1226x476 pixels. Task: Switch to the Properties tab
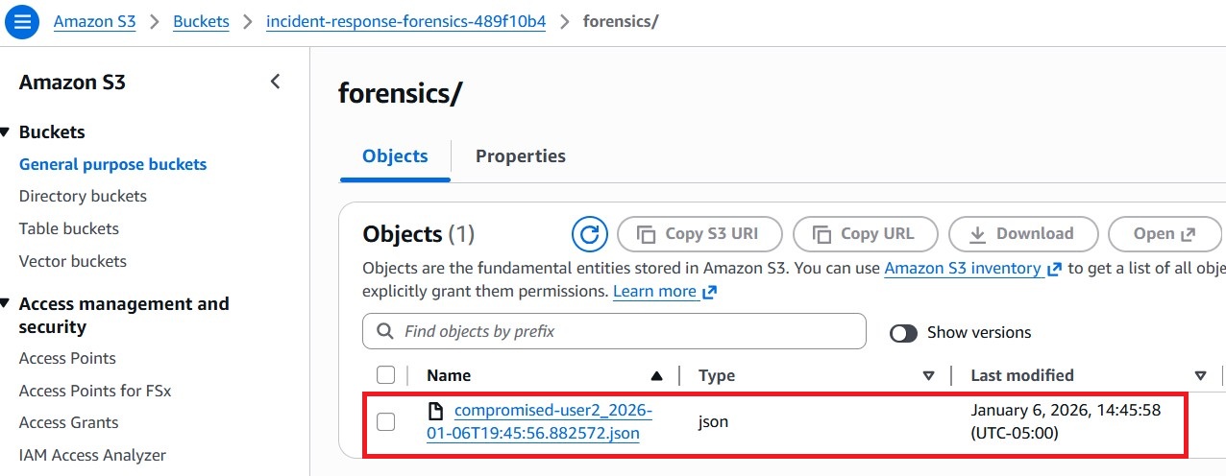click(520, 156)
